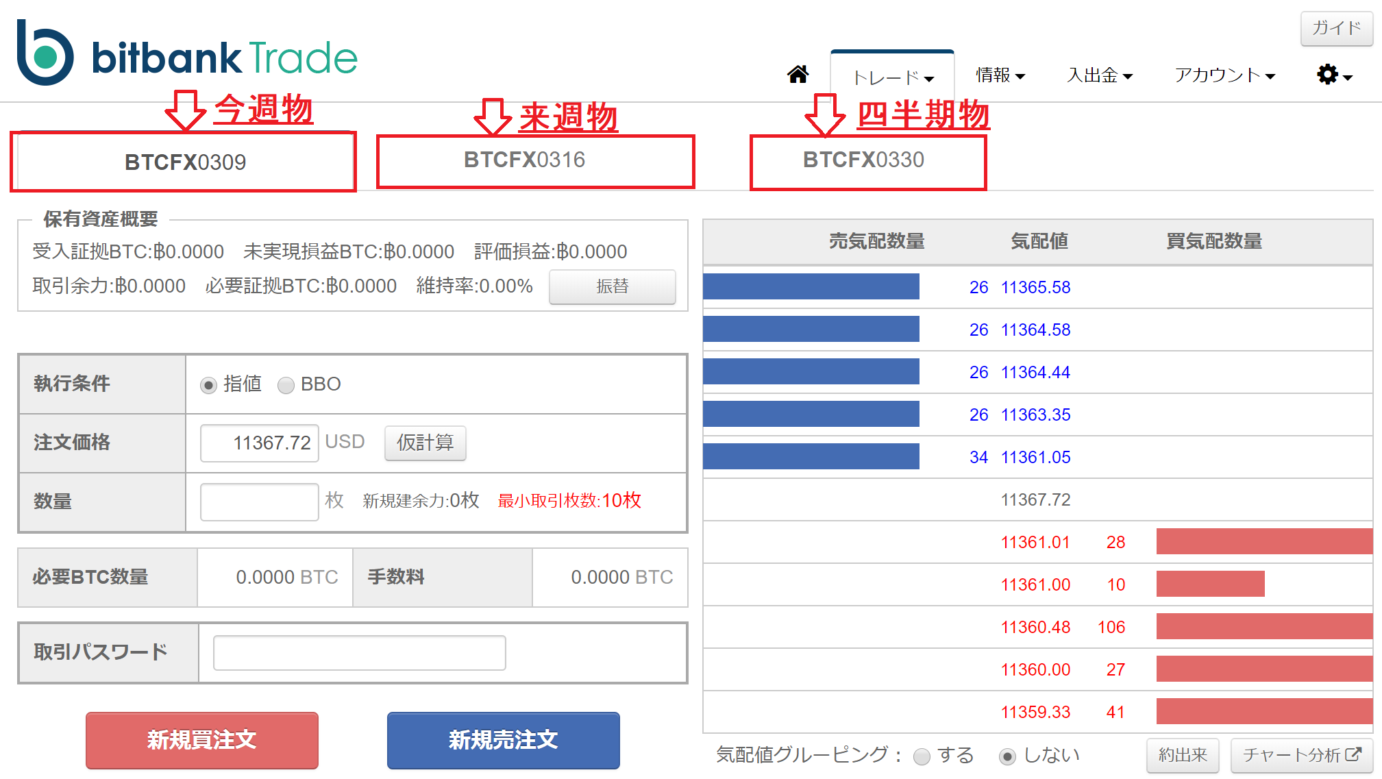Image resolution: width=1382 pixels, height=779 pixels.
Task: Select bid price 11360.00
Action: (1035, 669)
